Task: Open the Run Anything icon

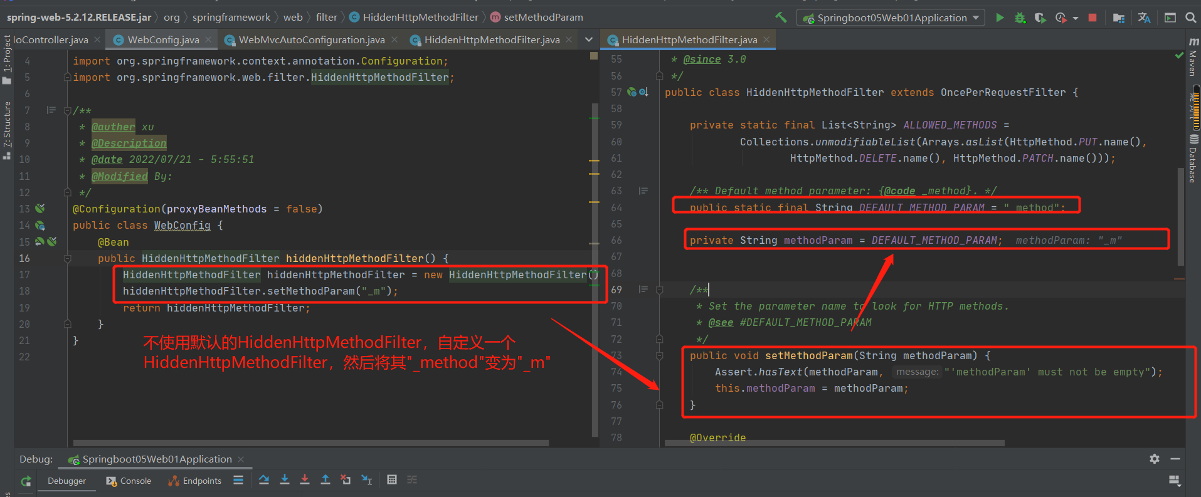Action: pos(1170,18)
